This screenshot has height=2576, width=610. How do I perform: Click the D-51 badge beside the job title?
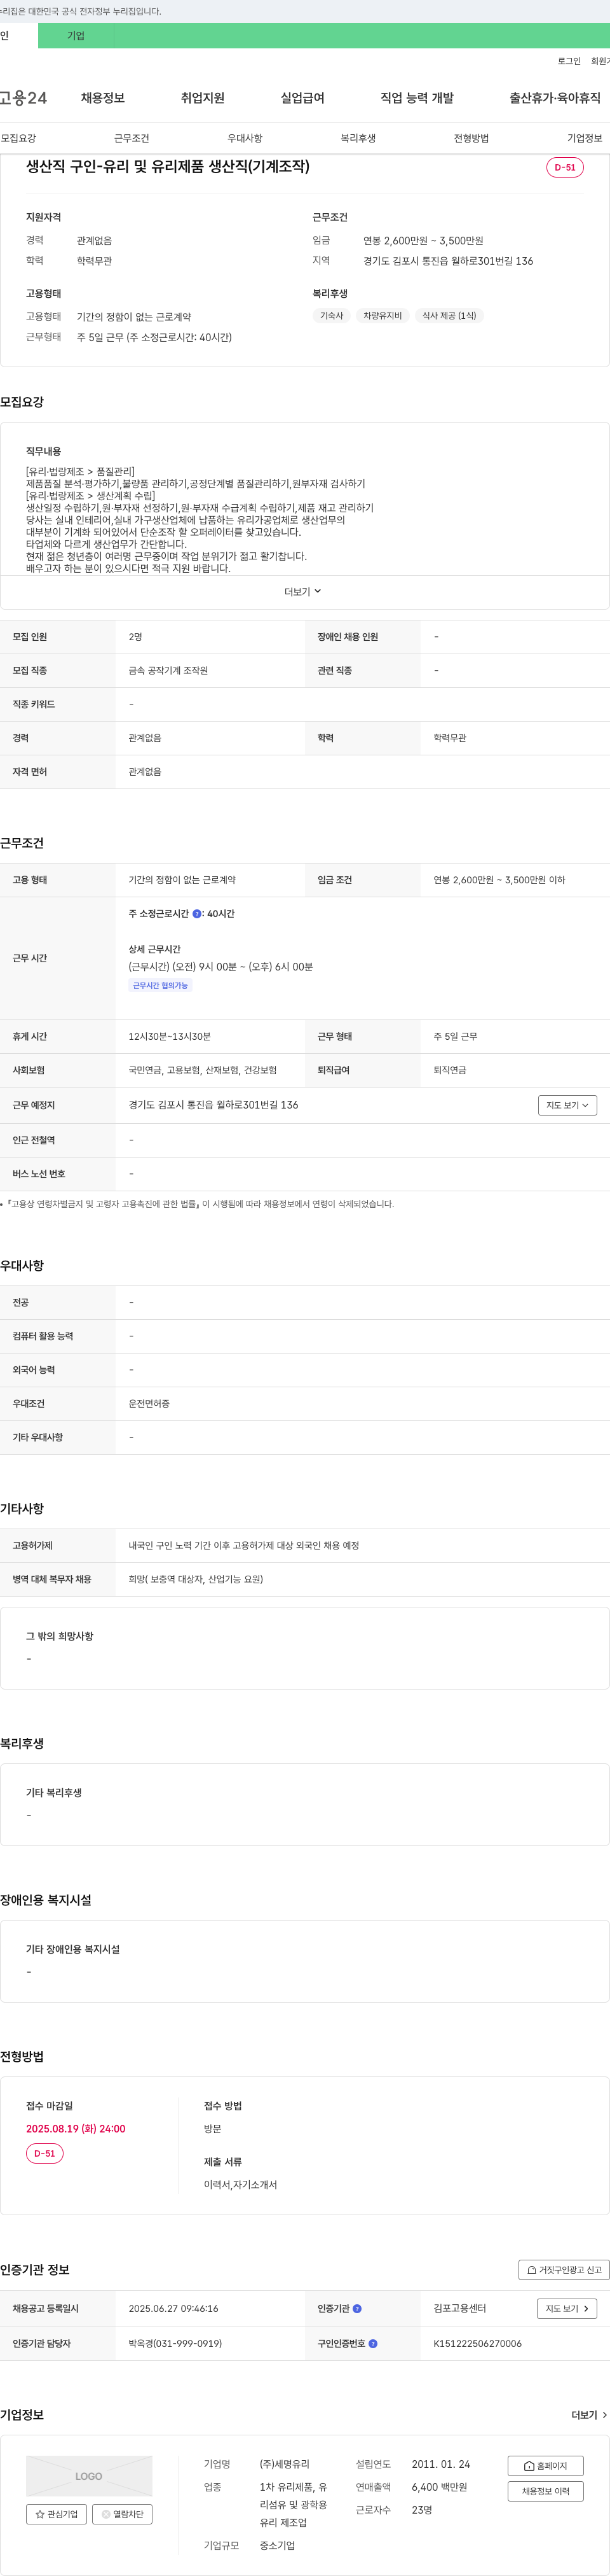(565, 167)
